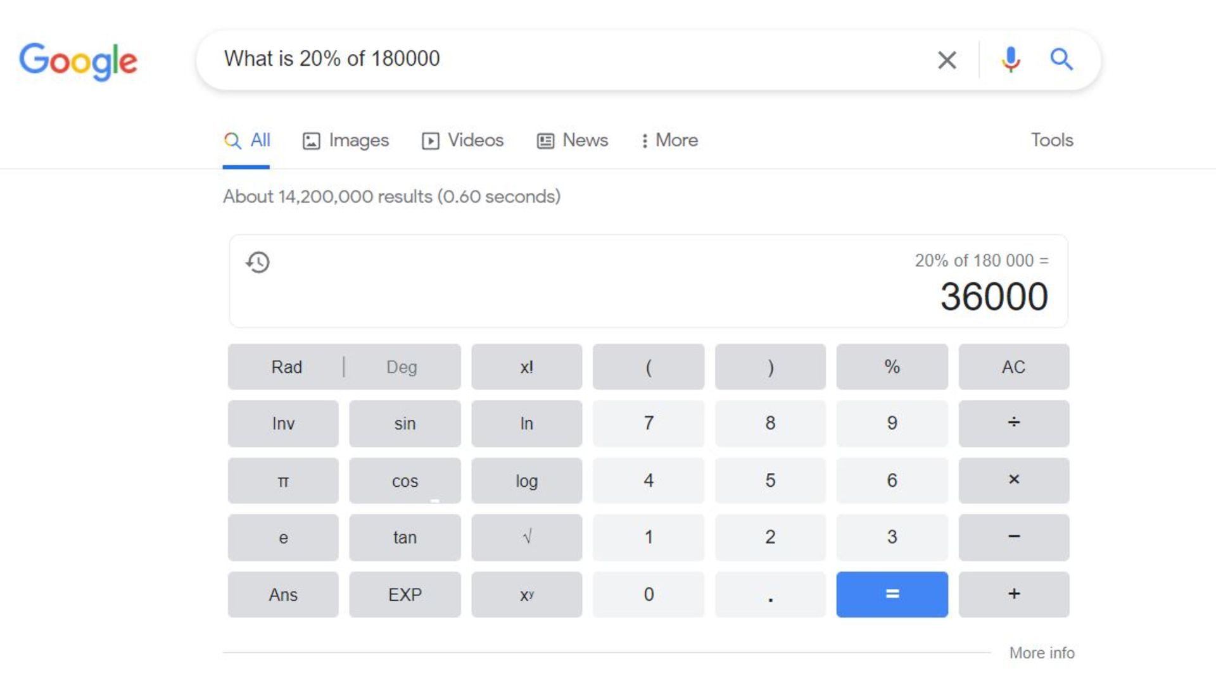Screen dimensions: 1216x697
Task: Click the history (clock) icon
Action: (x=259, y=261)
